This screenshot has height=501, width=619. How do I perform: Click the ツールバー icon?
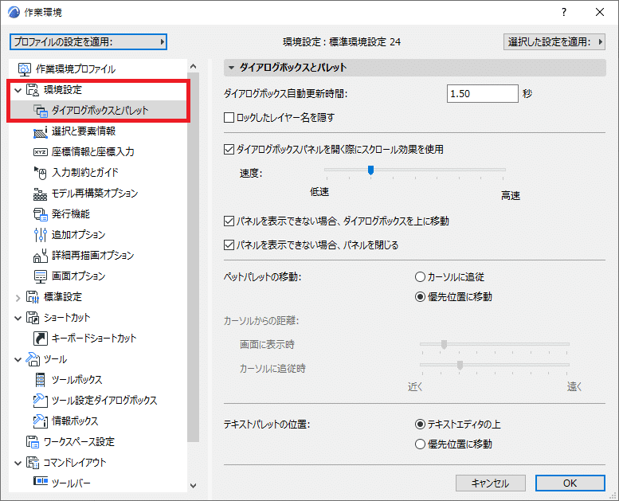coord(41,481)
